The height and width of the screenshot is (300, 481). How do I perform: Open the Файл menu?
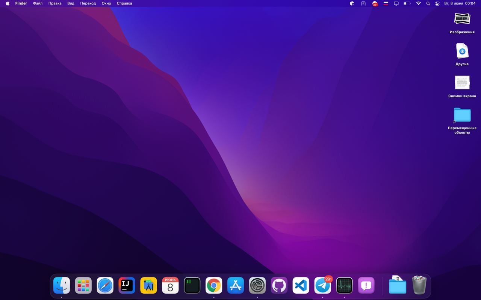pyautogui.click(x=38, y=3)
